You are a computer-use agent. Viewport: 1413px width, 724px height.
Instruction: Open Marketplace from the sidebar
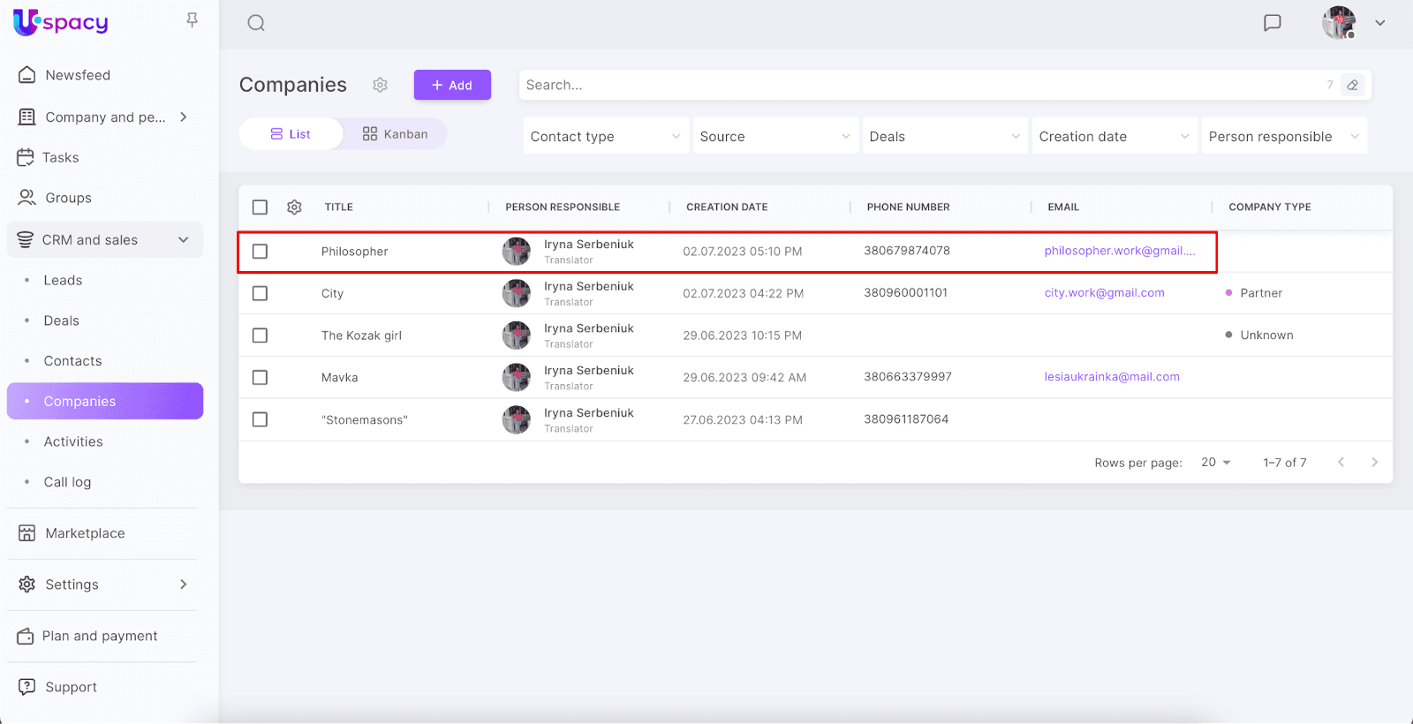[85, 533]
